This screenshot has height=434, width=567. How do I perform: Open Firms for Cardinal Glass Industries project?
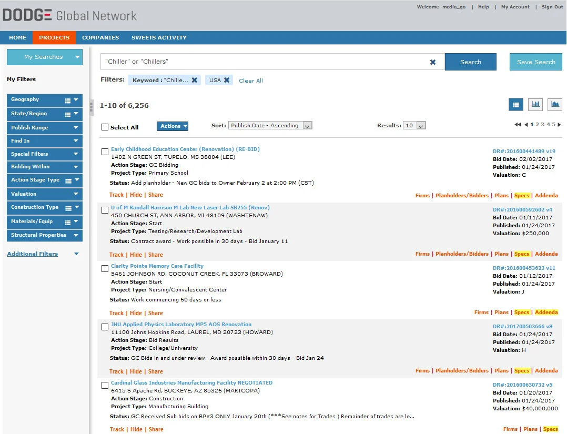click(x=510, y=429)
